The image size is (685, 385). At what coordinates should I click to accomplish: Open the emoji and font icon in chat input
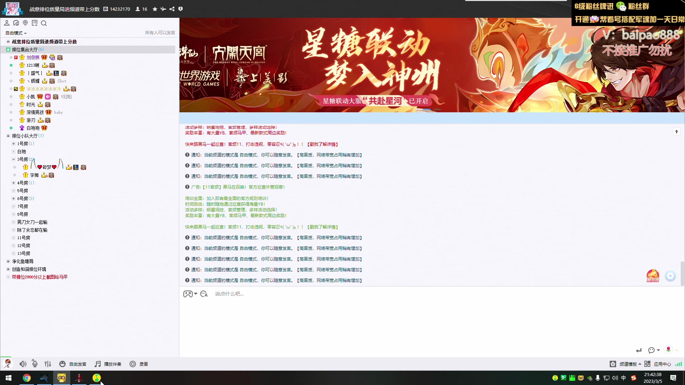[x=204, y=294]
